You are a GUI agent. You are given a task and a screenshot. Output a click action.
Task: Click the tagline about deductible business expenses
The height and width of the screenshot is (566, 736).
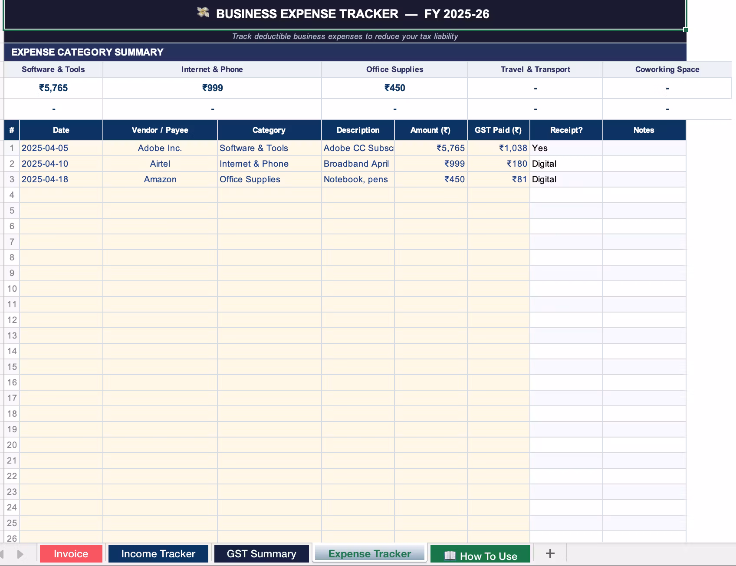point(345,36)
